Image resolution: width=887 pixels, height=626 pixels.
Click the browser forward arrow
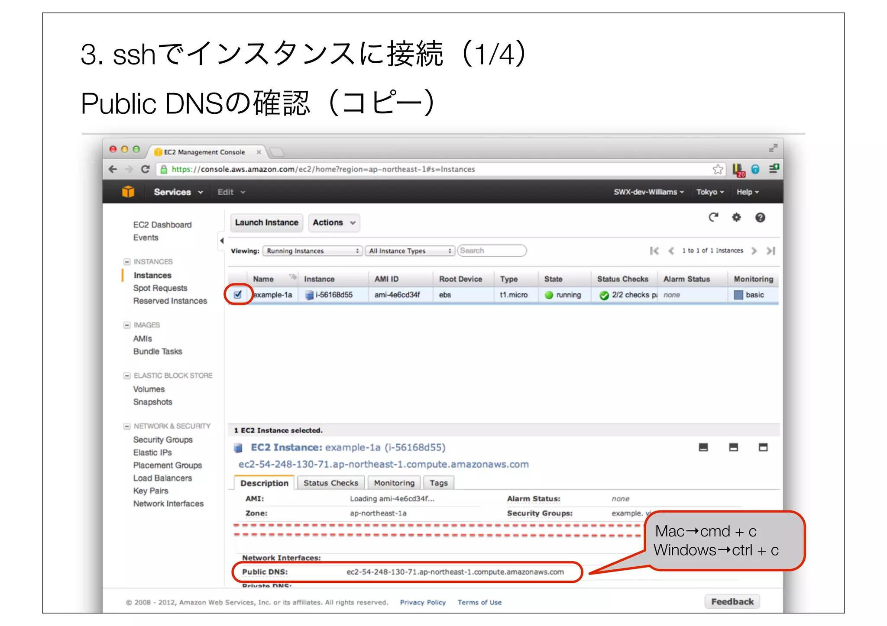[129, 170]
